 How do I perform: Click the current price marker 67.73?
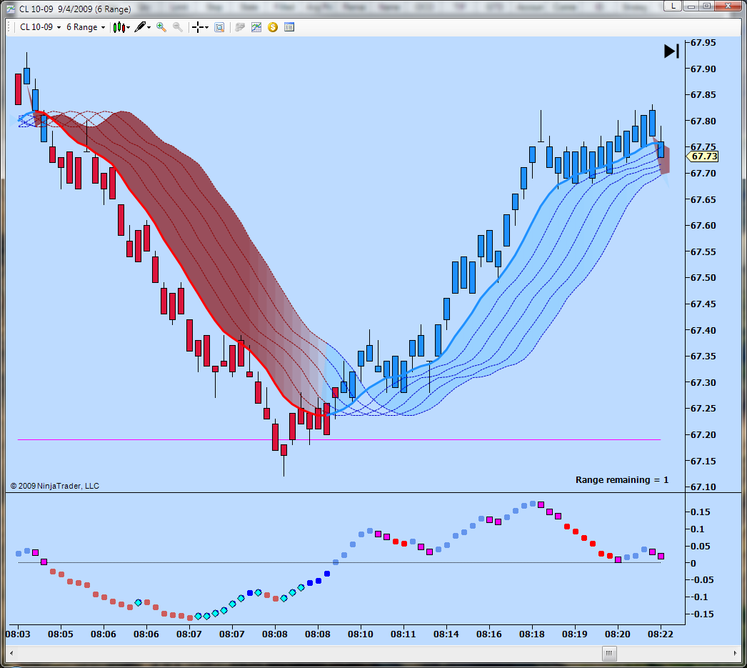pyautogui.click(x=703, y=156)
